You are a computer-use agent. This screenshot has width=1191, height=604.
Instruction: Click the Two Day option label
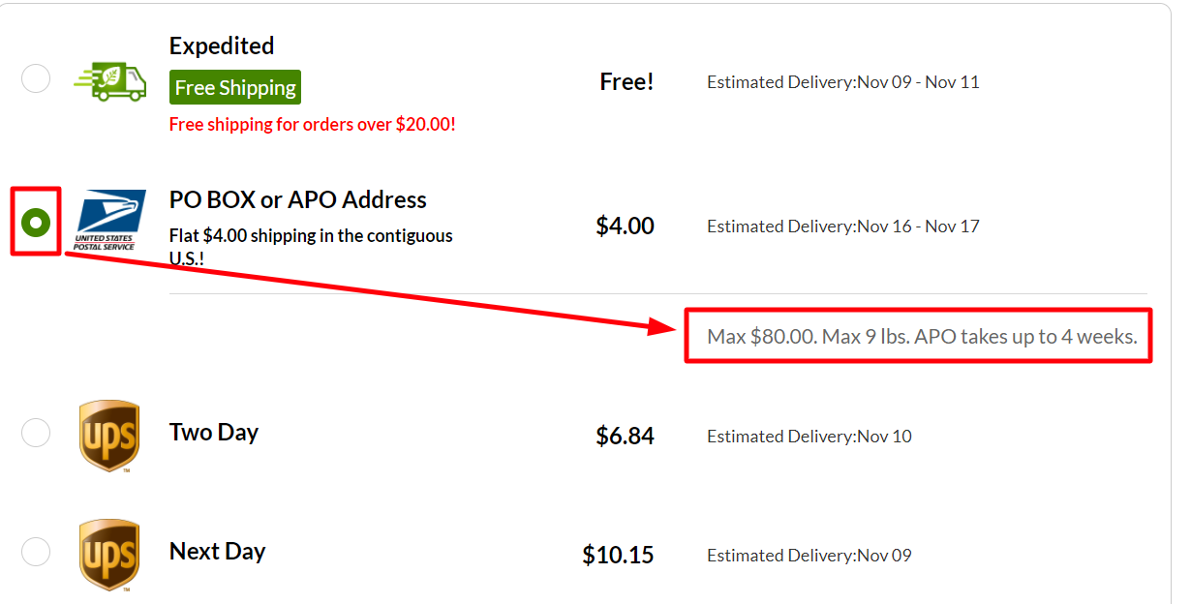[x=214, y=432]
